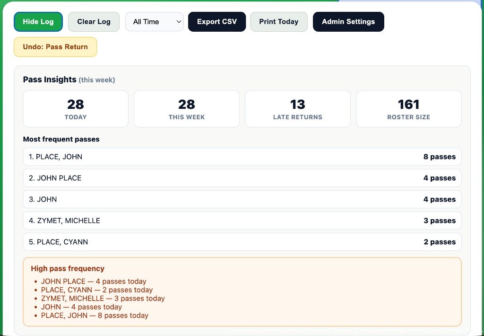484x336 pixels.
Task: Select the Roster Size stat card
Action: pyautogui.click(x=409, y=109)
